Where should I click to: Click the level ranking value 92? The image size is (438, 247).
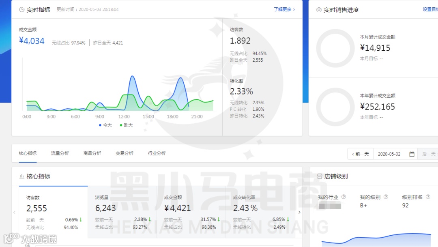pos(405,205)
